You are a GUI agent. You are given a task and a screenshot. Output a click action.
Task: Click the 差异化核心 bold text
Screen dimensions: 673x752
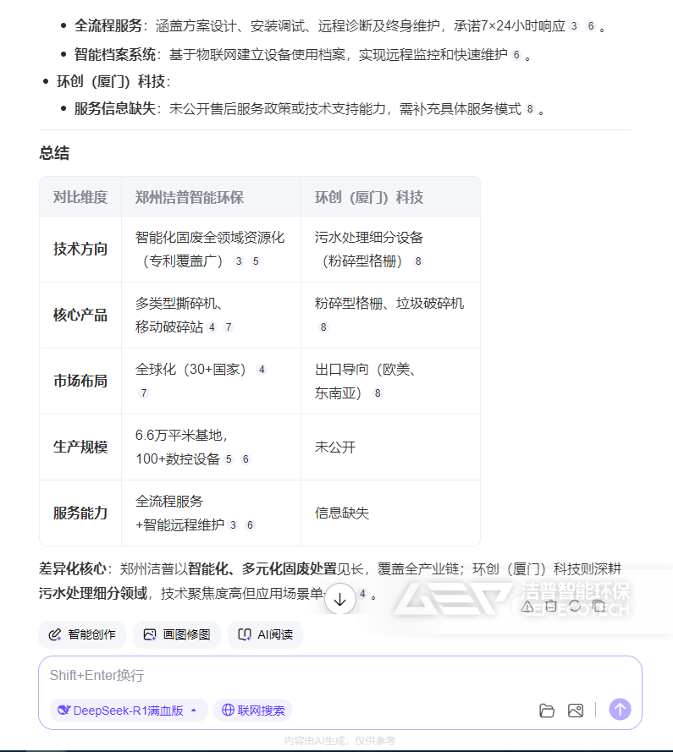point(73,568)
